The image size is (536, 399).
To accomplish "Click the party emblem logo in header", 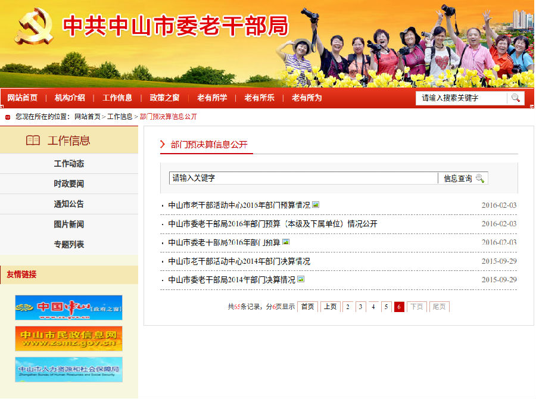I will [35, 26].
